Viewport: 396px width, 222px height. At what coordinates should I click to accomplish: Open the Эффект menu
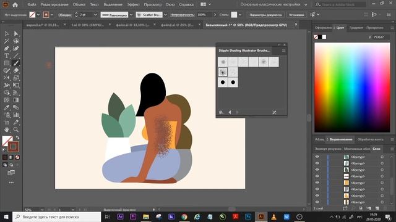coord(133,4)
